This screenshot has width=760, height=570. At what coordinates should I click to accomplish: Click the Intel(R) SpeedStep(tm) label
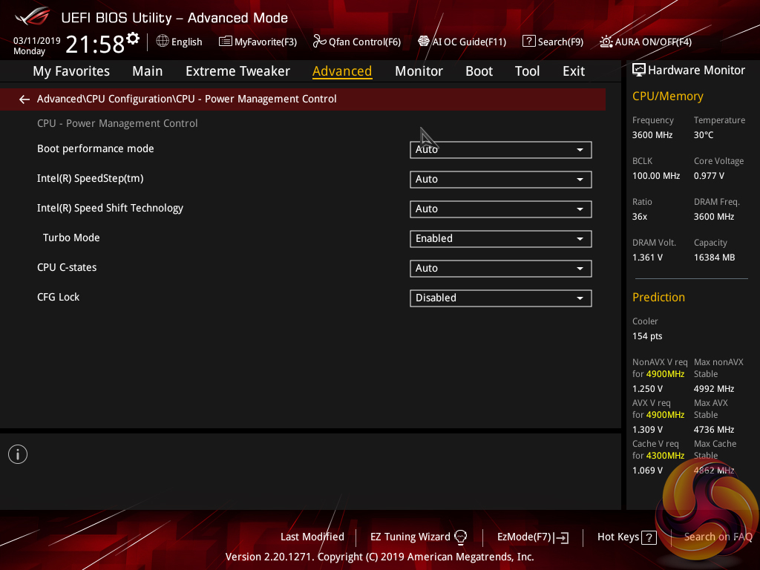coord(90,178)
